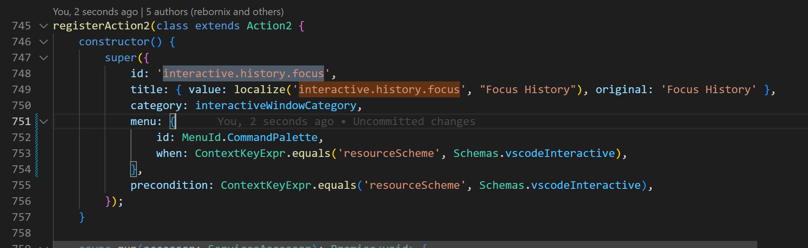Click the equals method on line 755
This screenshot has width=808, height=248.
coord(337,185)
